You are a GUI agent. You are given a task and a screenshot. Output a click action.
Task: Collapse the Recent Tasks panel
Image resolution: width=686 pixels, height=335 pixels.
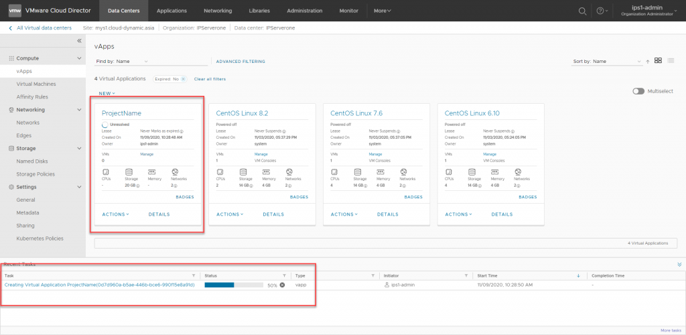click(679, 265)
